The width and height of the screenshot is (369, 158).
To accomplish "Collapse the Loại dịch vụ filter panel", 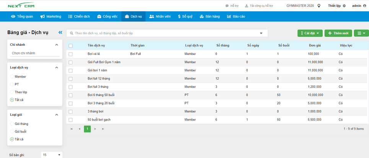I will tap(57, 68).
